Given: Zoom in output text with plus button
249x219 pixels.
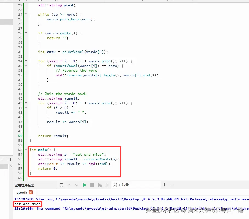Looking at the screenshot, I should tap(164, 185).
